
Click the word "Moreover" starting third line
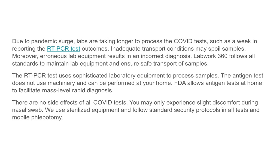24,56
